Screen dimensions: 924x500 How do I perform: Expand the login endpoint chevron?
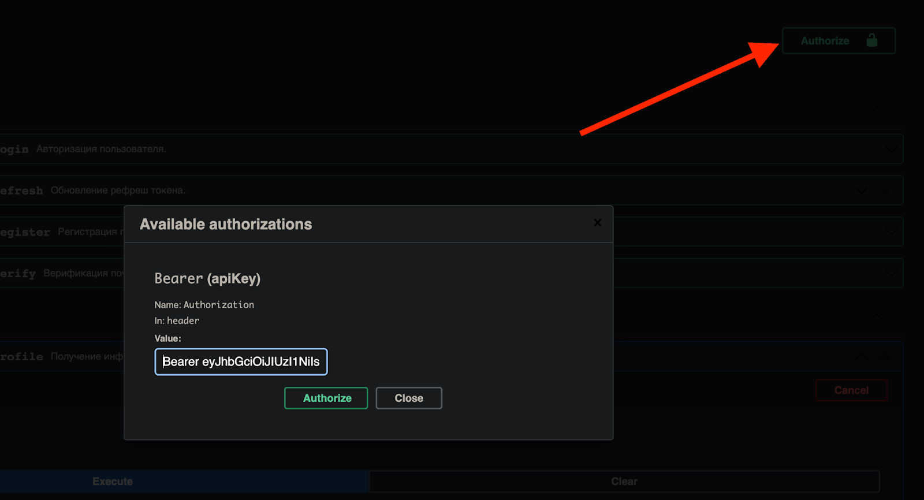click(891, 149)
